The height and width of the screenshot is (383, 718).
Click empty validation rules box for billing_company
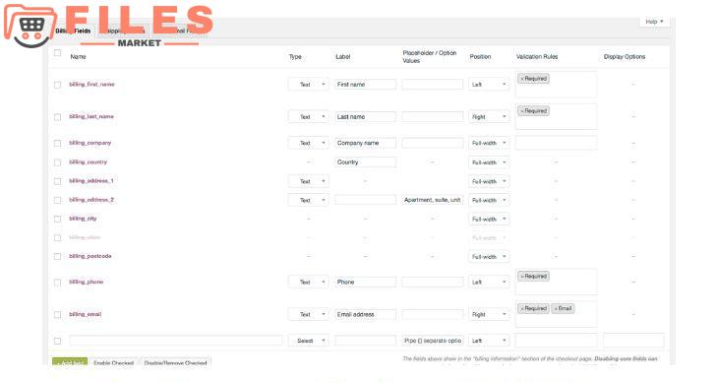[556, 143]
